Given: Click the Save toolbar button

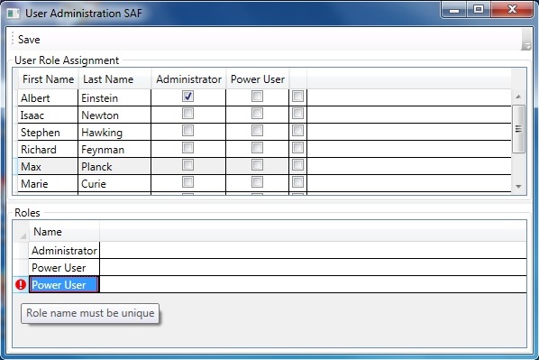Looking at the screenshot, I should pyautogui.click(x=29, y=40).
